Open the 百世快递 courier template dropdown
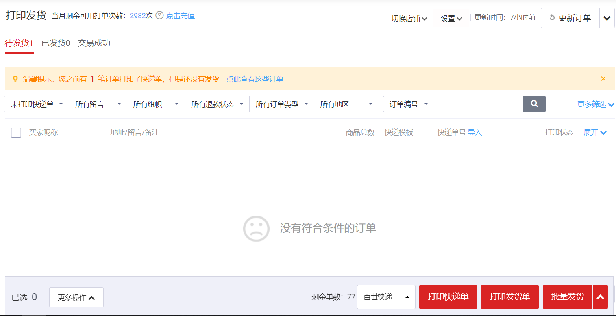Screen dimensions: 616x316 pos(386,297)
